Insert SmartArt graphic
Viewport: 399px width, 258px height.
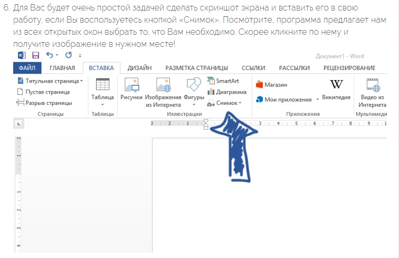click(223, 81)
